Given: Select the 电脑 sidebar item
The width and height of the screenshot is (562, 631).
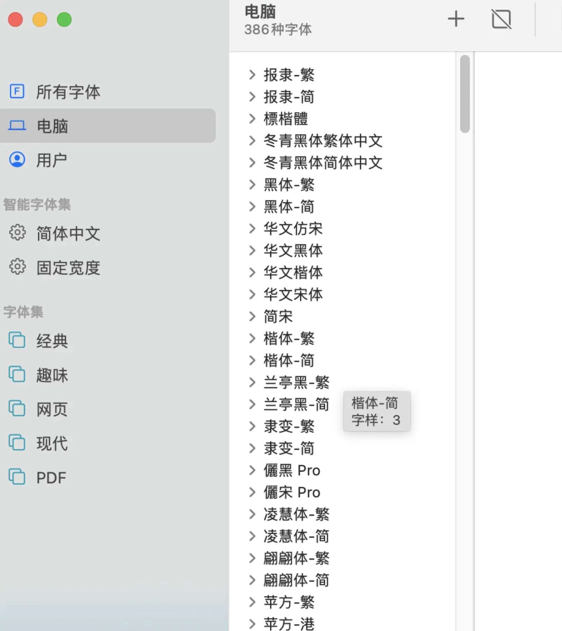Looking at the screenshot, I should coord(52,126).
